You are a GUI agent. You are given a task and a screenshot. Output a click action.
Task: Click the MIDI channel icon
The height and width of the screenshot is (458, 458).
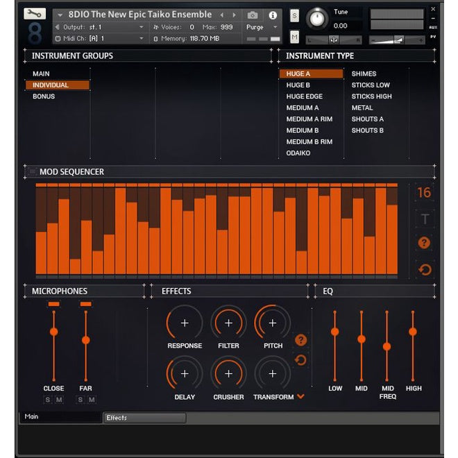click(x=58, y=38)
